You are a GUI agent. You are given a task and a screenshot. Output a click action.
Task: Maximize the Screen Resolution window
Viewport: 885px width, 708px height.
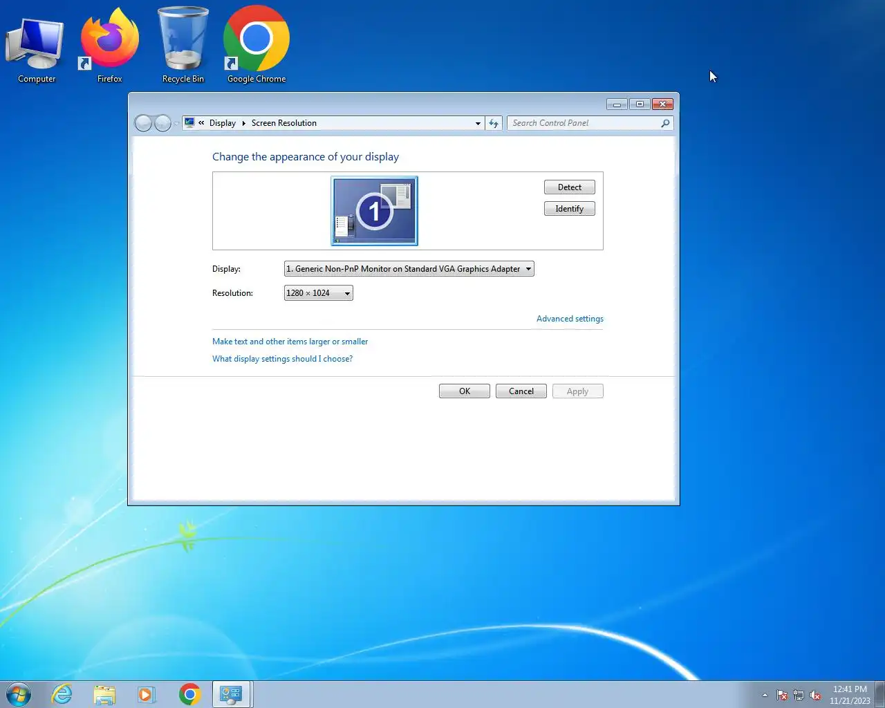click(x=640, y=104)
